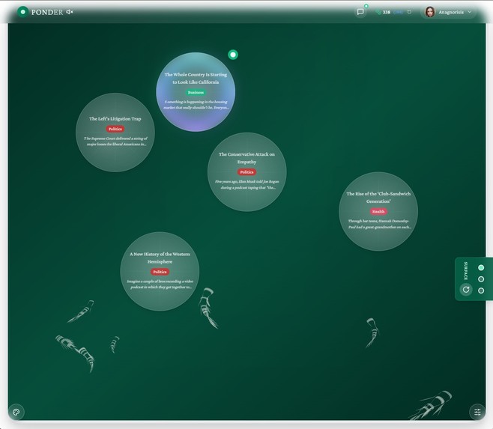Screen dimensions: 493x429
Task: Click Politics tag under Litigation Trap
Action: (115, 129)
